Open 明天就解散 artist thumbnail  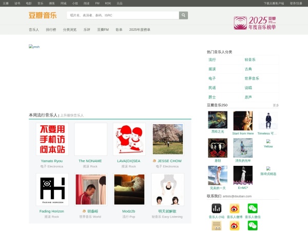point(168,189)
